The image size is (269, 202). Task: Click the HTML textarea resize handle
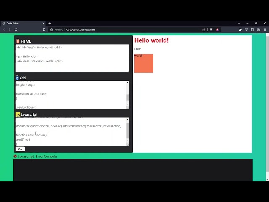point(128,71)
